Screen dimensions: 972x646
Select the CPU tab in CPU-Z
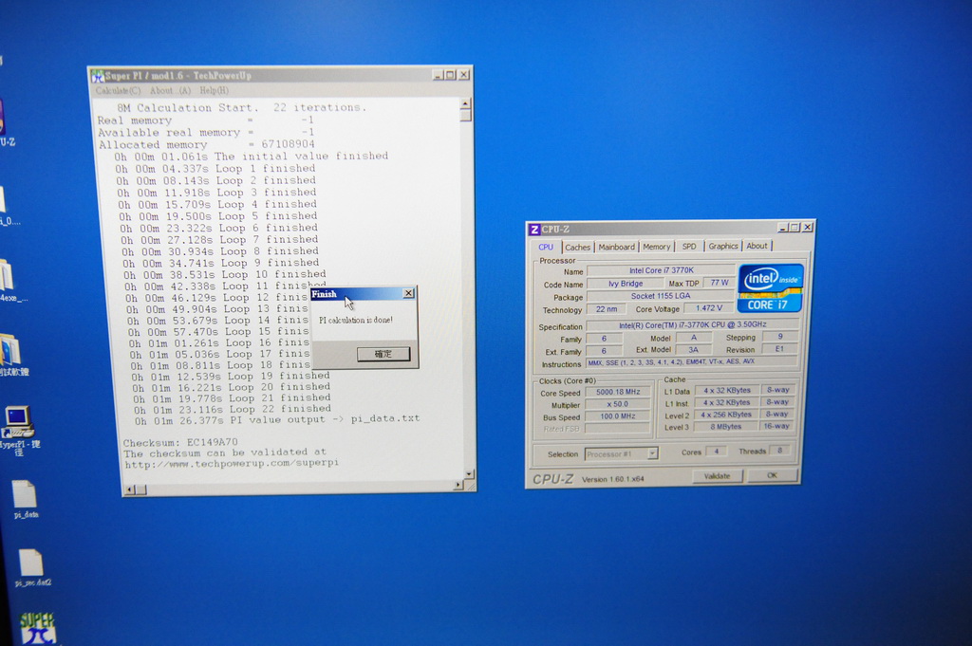[546, 247]
